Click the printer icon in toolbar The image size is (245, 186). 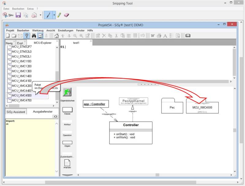(159, 36)
